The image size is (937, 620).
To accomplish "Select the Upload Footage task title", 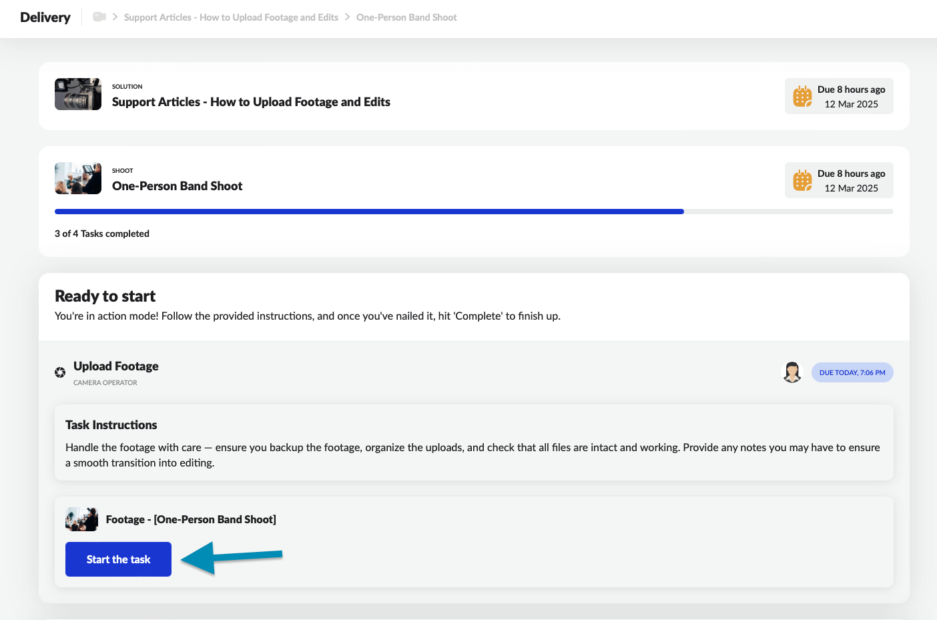I will (x=116, y=366).
